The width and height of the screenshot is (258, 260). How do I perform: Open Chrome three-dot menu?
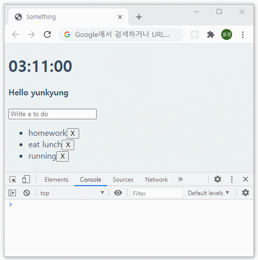(x=243, y=34)
